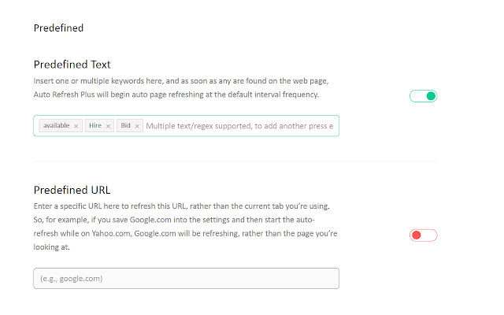Image resolution: width=504 pixels, height=315 pixels.
Task: Remove the 'Bid' keyword tag
Action: pos(137,126)
